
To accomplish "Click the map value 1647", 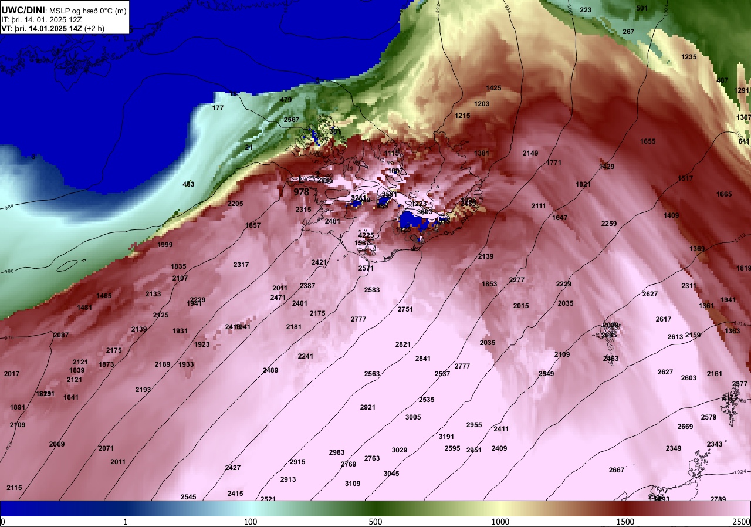I will point(560,218).
